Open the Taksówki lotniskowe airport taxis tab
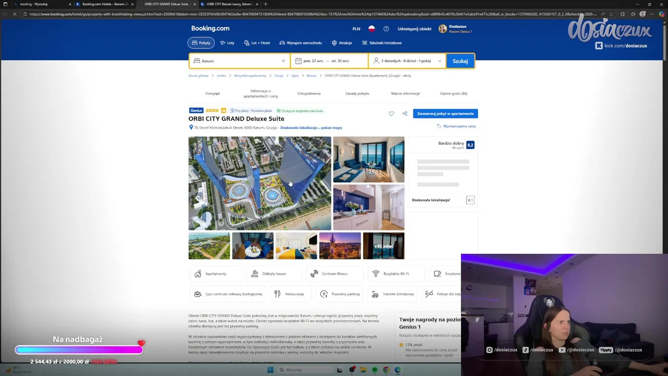This screenshot has height=376, width=668. (381, 43)
